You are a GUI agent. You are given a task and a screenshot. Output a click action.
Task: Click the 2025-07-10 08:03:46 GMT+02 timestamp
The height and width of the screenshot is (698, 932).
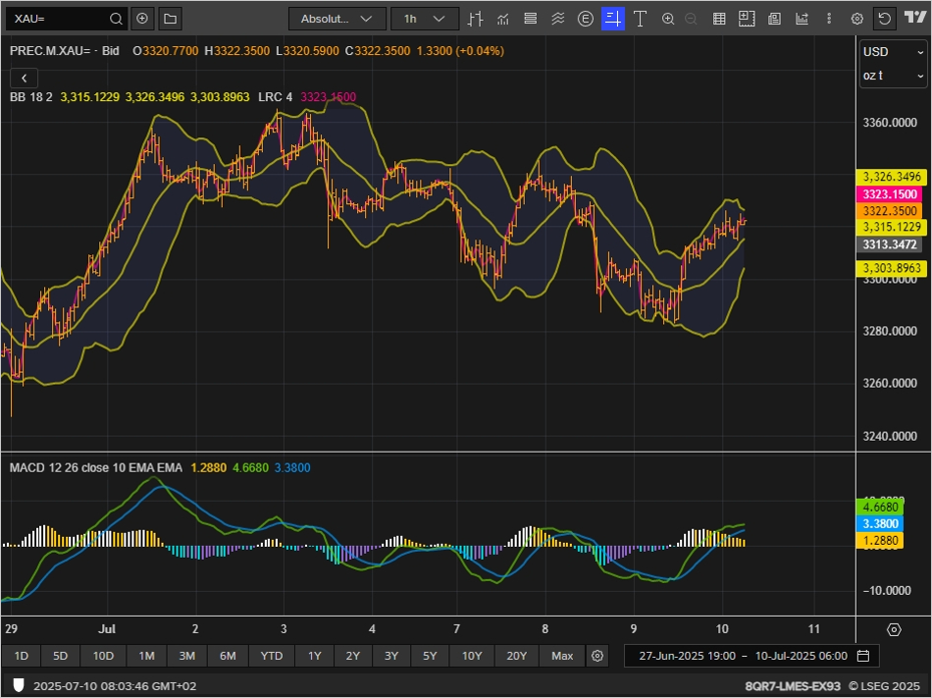coord(115,686)
